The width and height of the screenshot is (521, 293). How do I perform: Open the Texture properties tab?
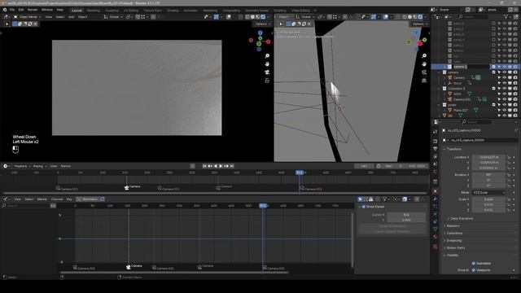(436, 247)
